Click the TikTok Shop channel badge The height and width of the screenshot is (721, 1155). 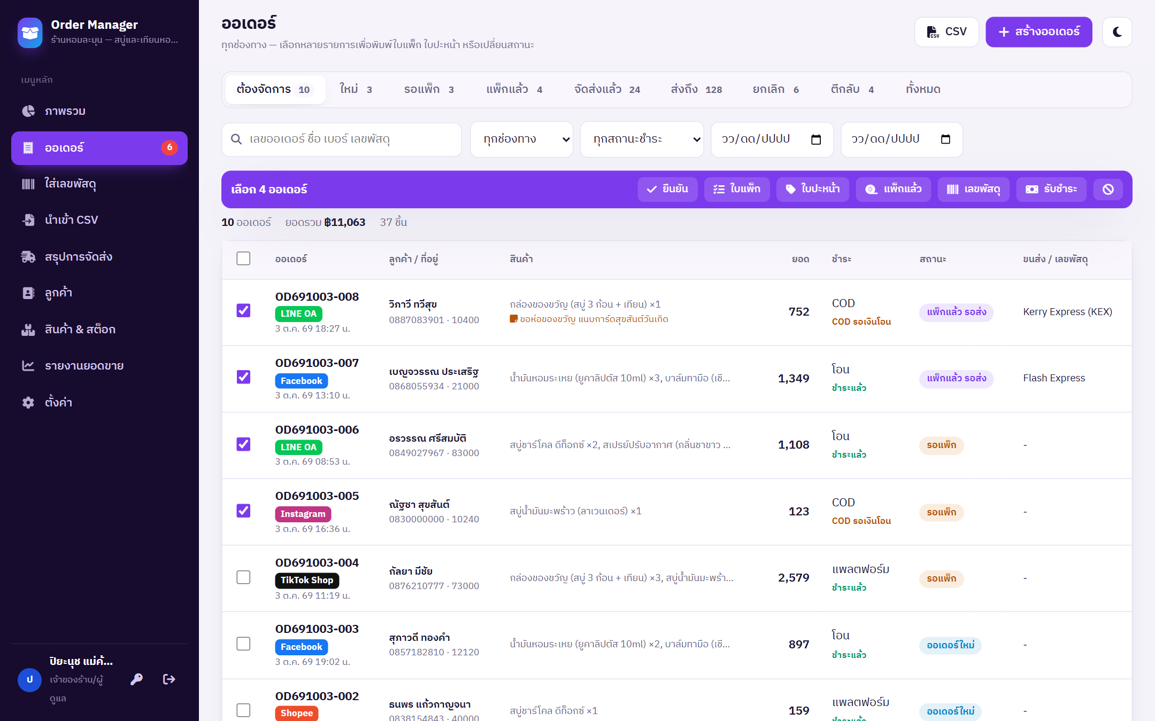coord(307,580)
